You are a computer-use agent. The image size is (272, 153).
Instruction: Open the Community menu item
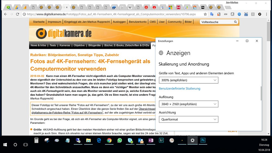coord(175,22)
